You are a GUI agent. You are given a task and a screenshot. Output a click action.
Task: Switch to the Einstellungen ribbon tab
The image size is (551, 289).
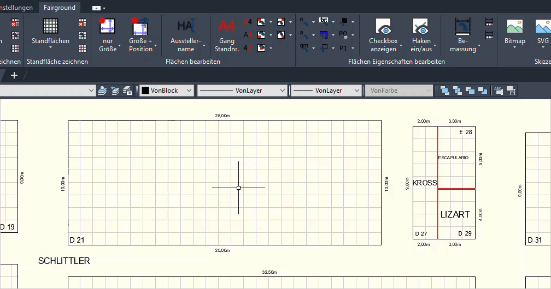point(16,8)
